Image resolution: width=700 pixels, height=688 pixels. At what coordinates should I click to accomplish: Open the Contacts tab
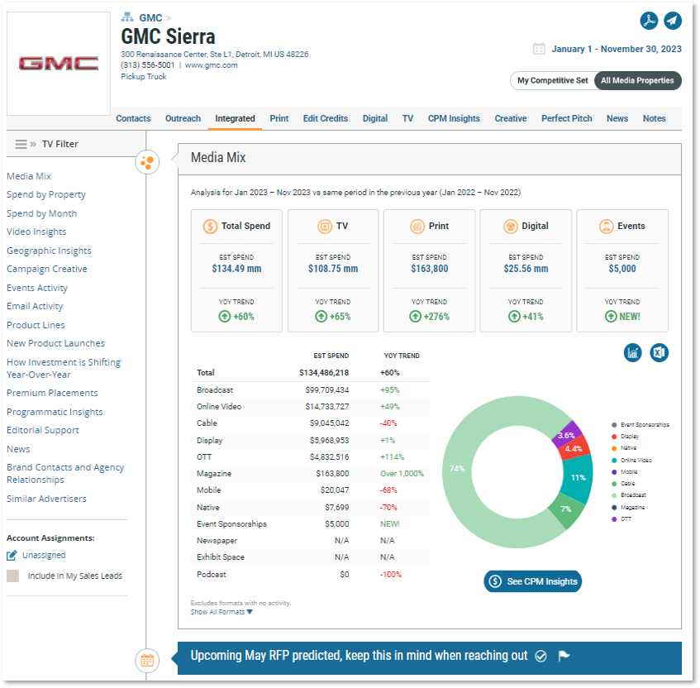[133, 118]
